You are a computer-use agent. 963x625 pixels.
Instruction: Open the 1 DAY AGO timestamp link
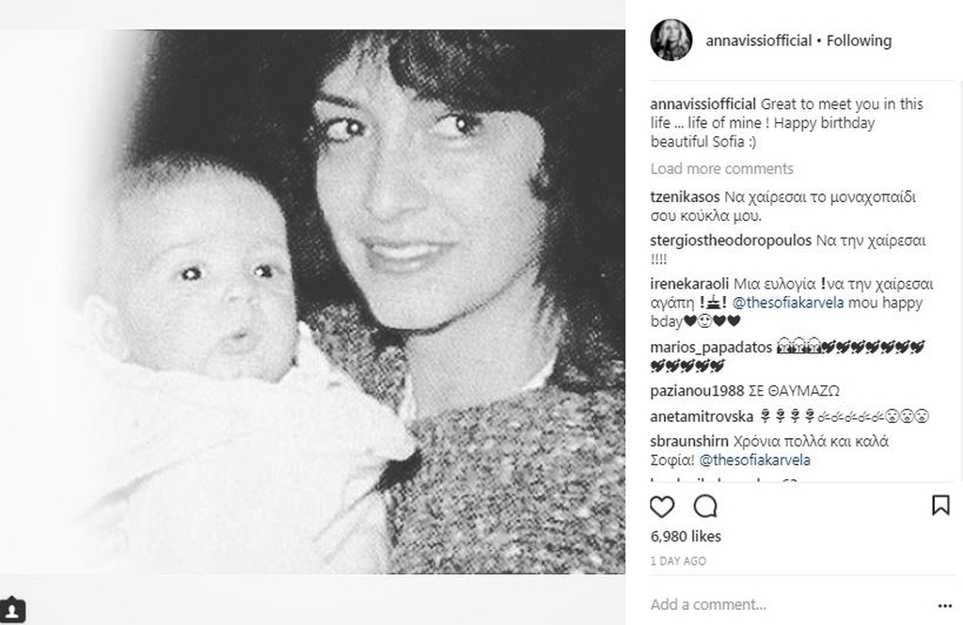pyautogui.click(x=678, y=561)
